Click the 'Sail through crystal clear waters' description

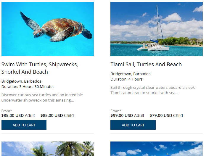coord(152,90)
